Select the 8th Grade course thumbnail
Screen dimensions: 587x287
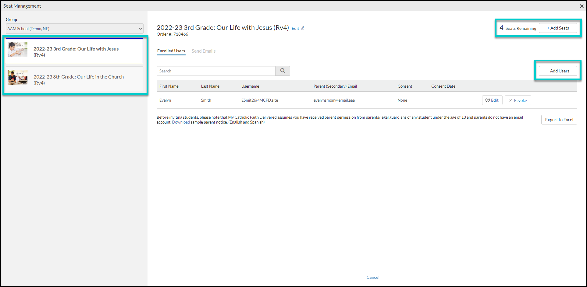pos(18,77)
